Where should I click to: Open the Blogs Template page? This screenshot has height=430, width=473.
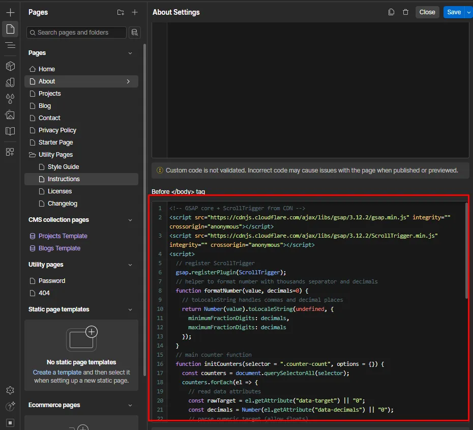(60, 248)
